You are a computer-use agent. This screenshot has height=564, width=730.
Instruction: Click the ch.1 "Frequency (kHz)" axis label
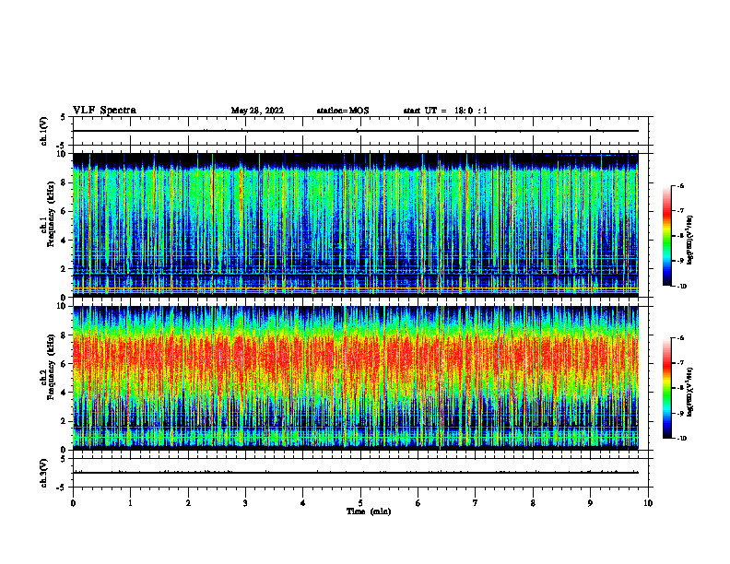coord(51,215)
